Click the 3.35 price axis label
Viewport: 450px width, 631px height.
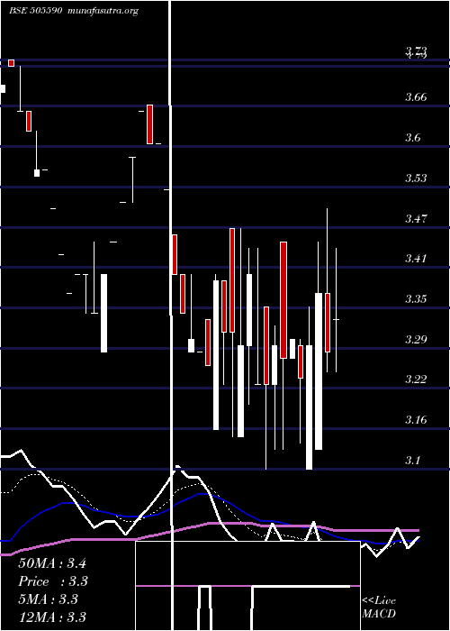pos(416,298)
